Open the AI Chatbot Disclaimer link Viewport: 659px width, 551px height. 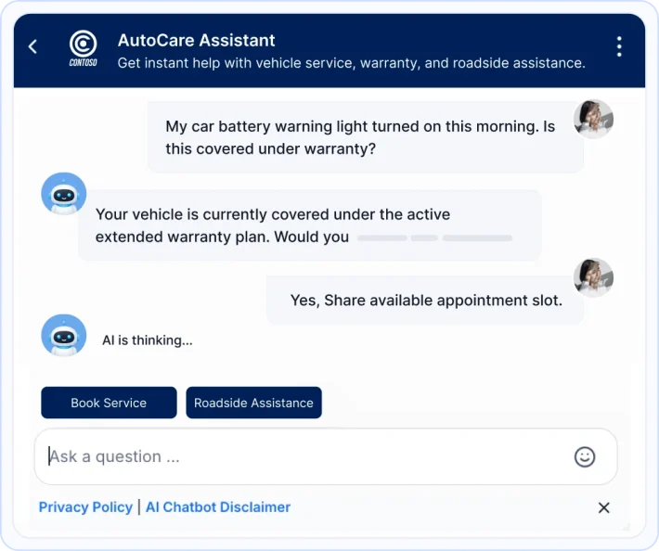(218, 507)
